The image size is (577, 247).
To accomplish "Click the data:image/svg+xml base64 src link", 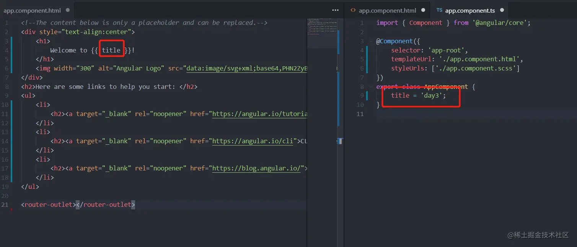I will (246, 69).
